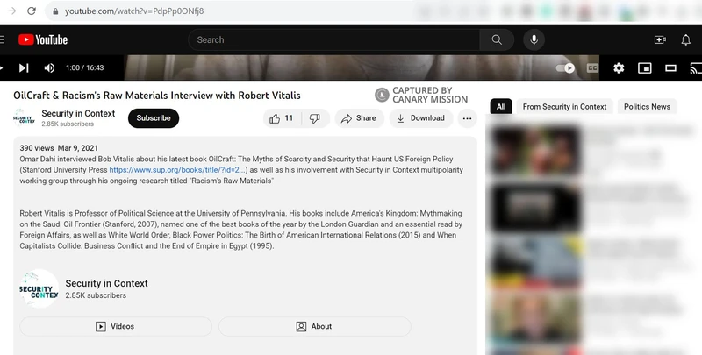Select the Politics News chip
The image size is (702, 355).
pyautogui.click(x=647, y=106)
